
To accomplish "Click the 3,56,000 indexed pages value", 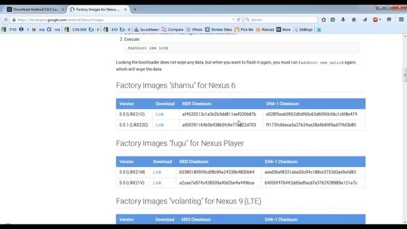I will click(79, 30).
